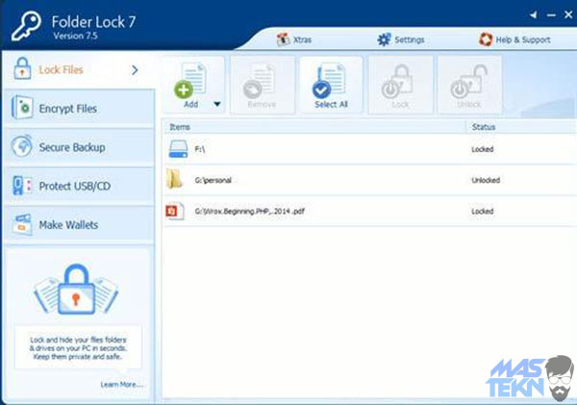Click the Help & Support lifebuoy icon
Screen dimensions: 577x405
tap(486, 39)
